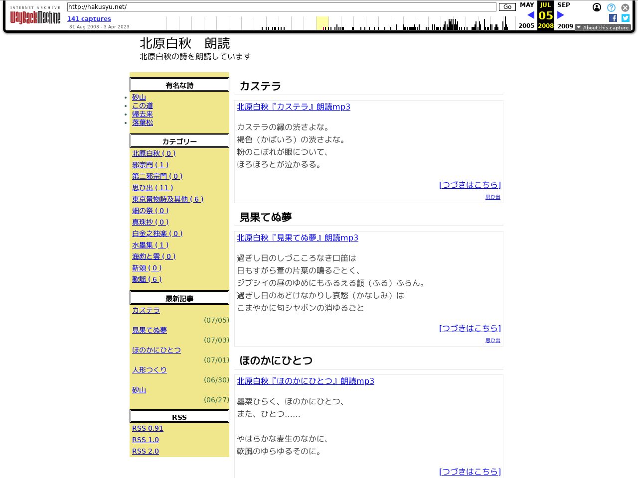The width and height of the screenshot is (638, 478).
Task: Share this capture on Twitter
Action: (625, 18)
